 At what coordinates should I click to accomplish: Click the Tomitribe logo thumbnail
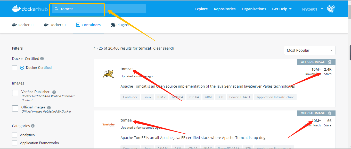pos(109,125)
